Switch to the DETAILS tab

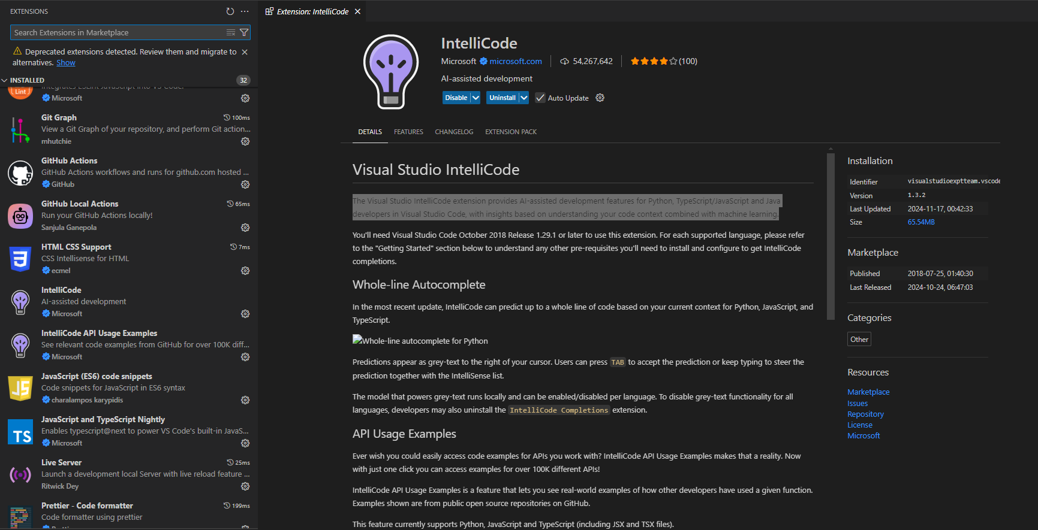pyautogui.click(x=370, y=132)
